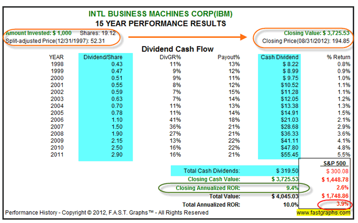Click cash dividend $47.80

tap(289, 148)
